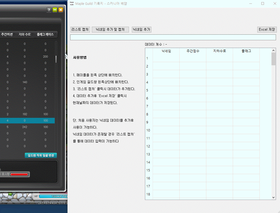Click the blue MP gauge bar
This screenshot has height=213, width=280.
coord(53,196)
